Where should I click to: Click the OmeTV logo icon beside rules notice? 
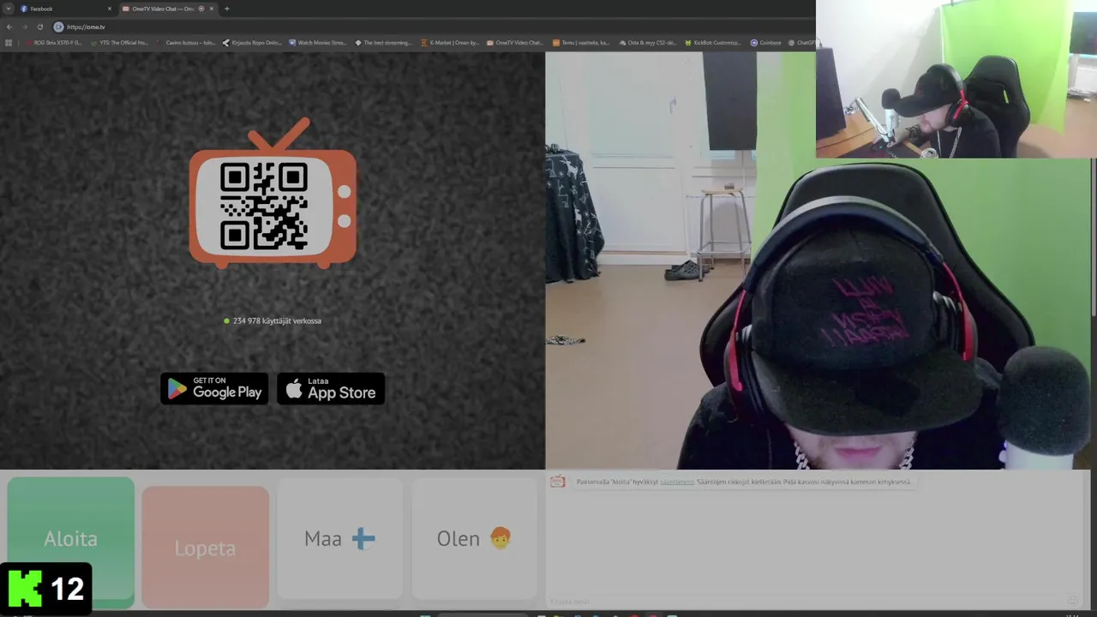pyautogui.click(x=558, y=482)
